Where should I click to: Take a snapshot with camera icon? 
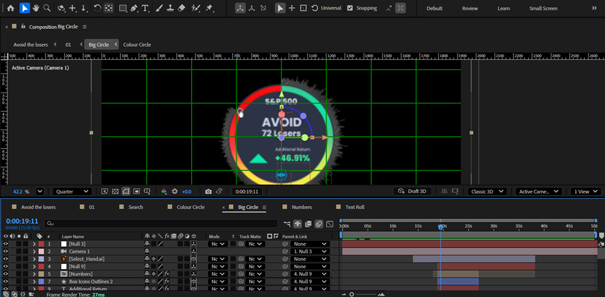click(208, 191)
